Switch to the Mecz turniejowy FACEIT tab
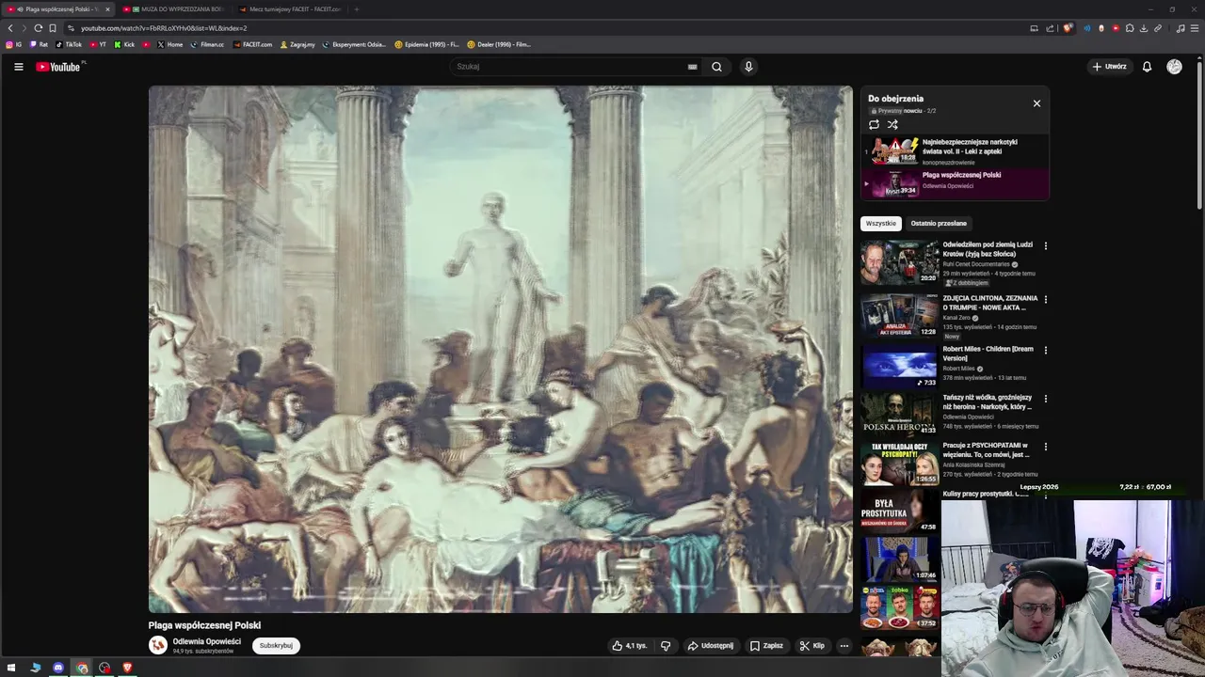Image resolution: width=1205 pixels, height=677 pixels. point(290,9)
